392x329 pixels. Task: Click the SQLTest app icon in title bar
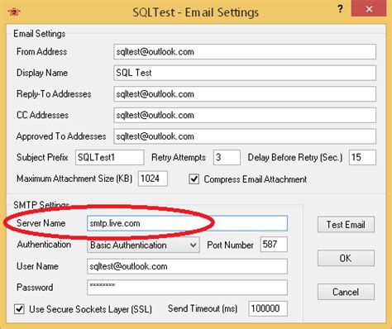point(14,12)
